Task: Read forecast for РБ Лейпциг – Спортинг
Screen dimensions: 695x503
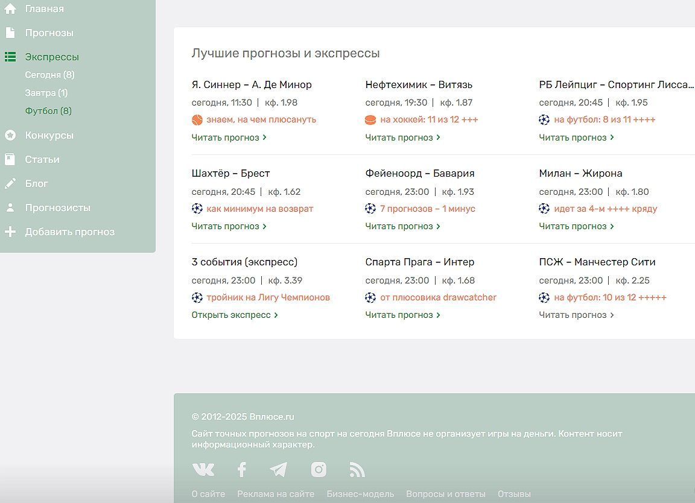Action: [577, 138]
